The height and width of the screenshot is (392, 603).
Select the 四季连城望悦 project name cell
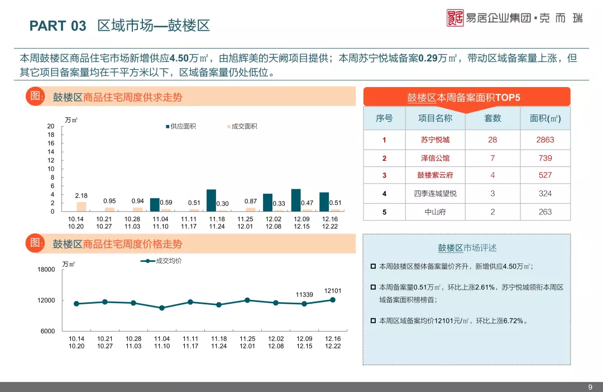coord(435,194)
